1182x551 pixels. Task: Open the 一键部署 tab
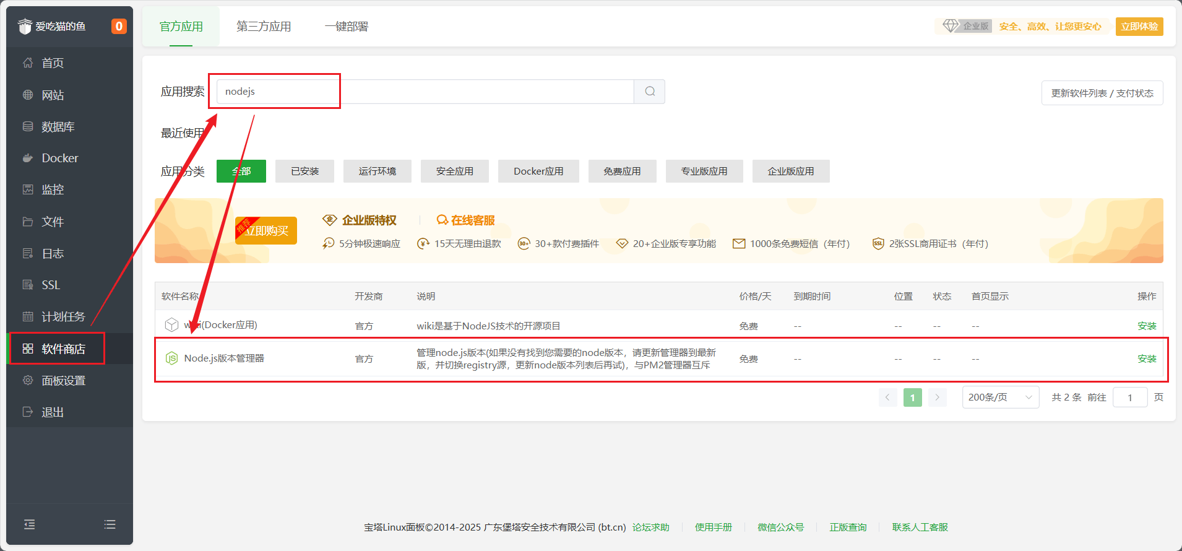(347, 27)
